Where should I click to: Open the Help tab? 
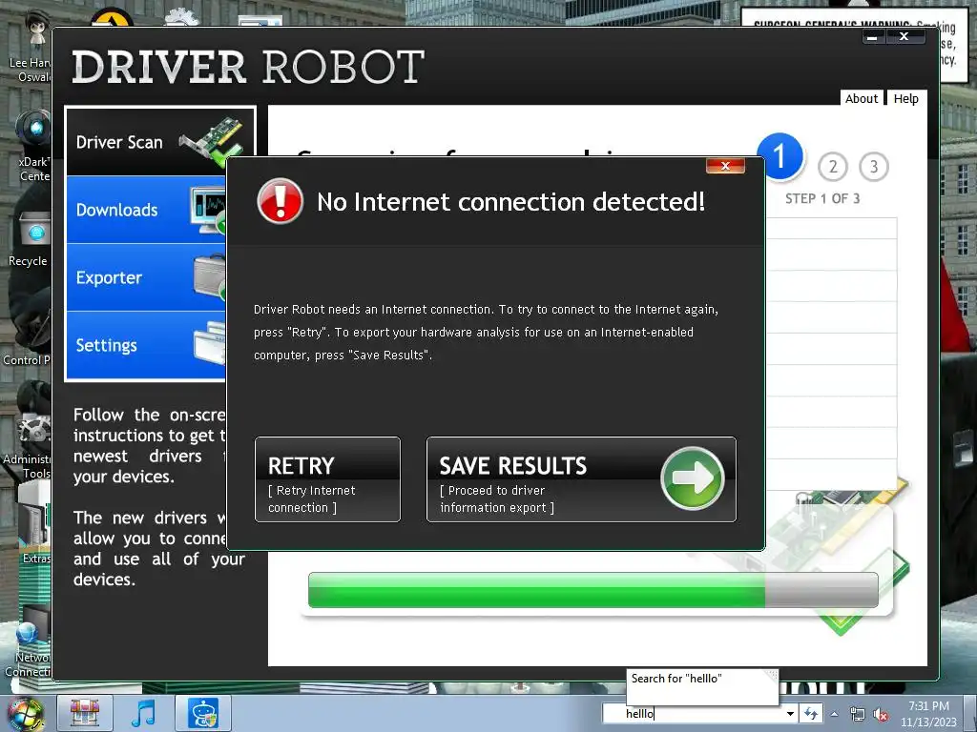(906, 98)
